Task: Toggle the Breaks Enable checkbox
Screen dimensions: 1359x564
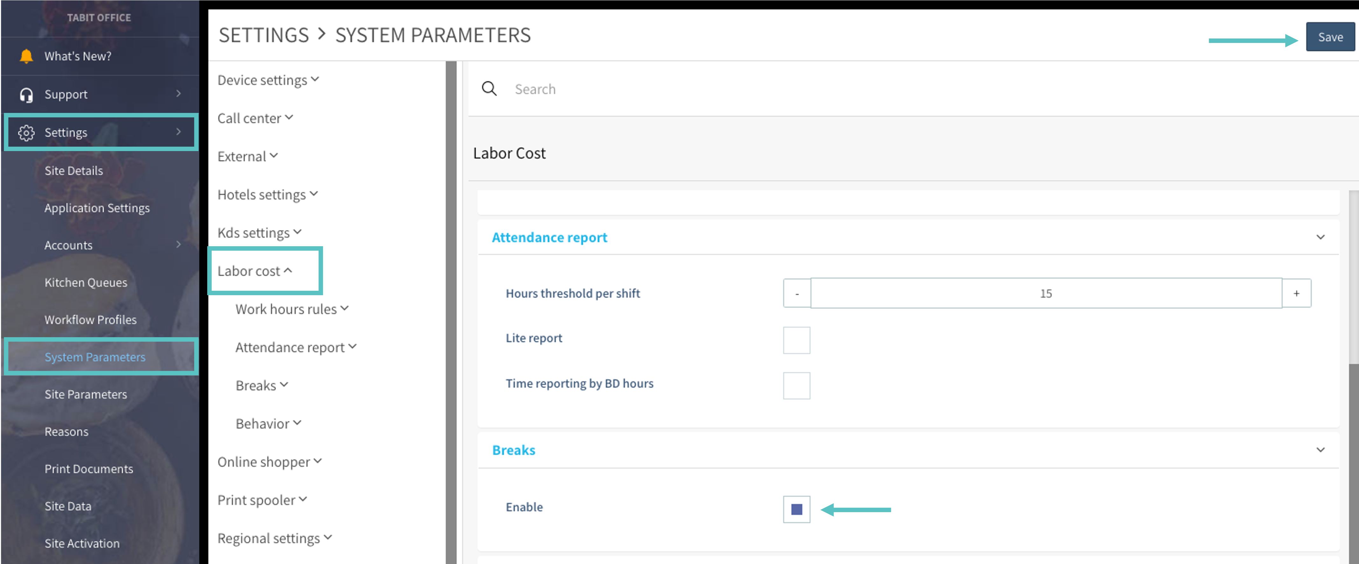Action: pos(796,509)
